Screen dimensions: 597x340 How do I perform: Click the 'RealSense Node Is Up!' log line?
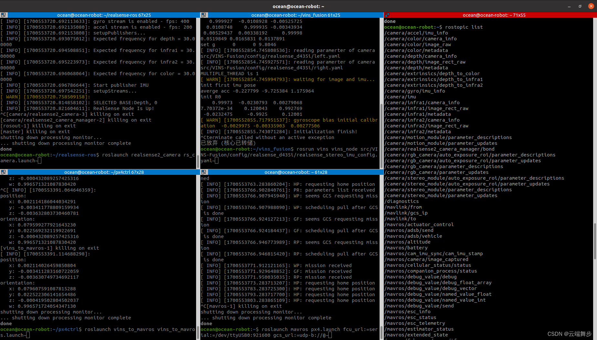[77, 108]
